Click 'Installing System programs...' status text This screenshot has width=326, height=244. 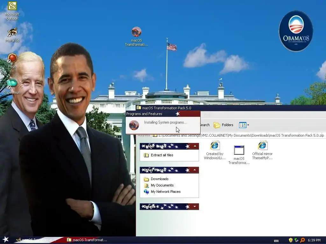165,122
